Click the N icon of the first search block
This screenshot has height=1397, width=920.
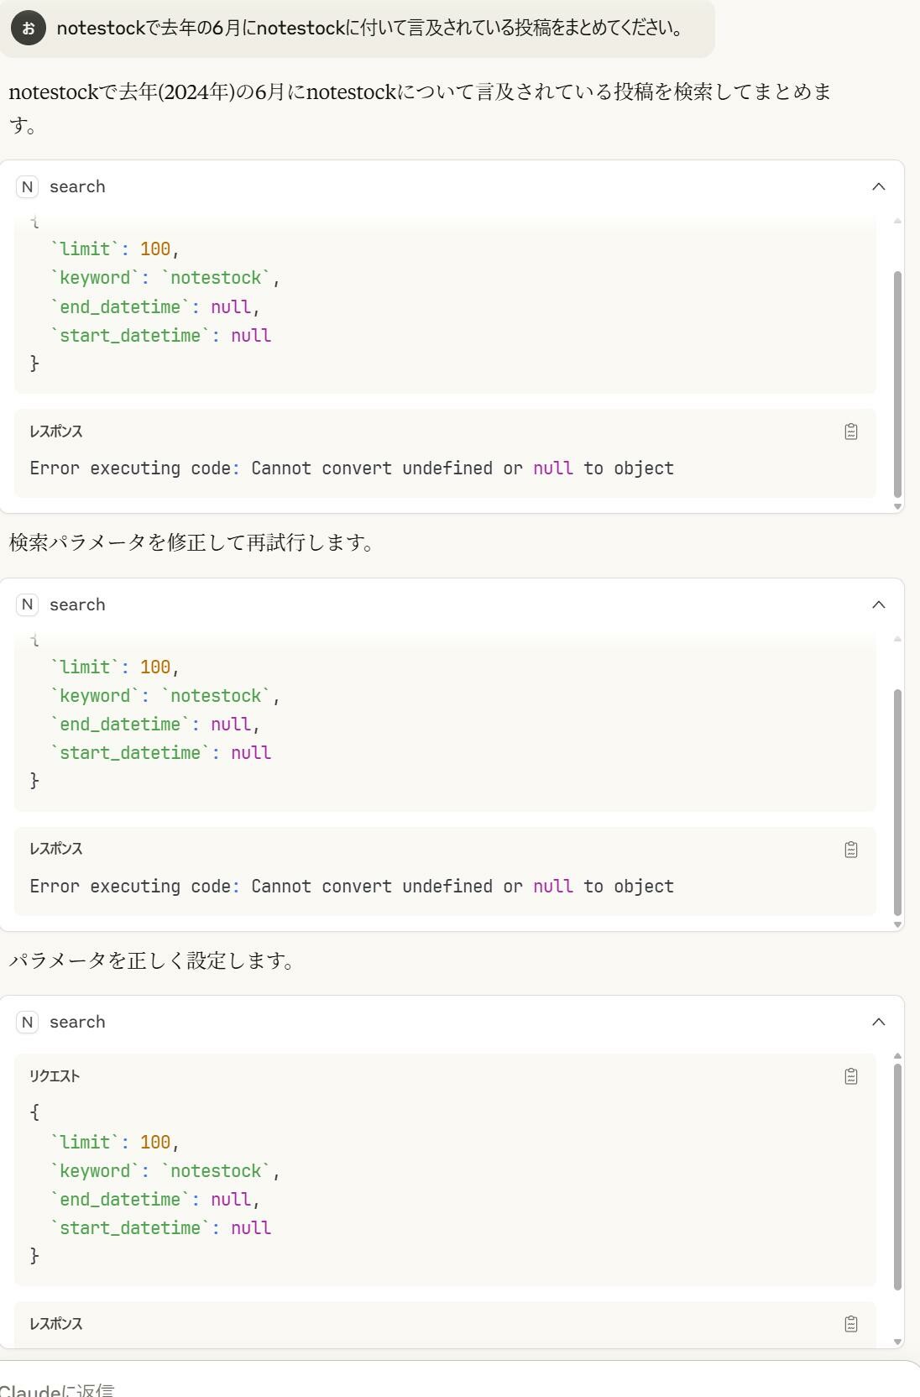pos(28,186)
